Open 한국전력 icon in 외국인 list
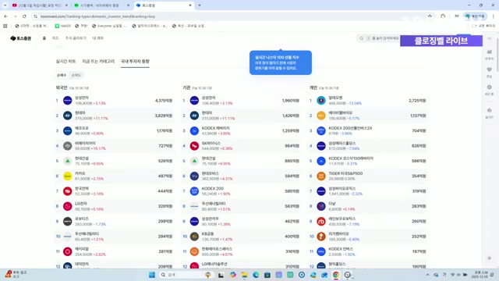 pyautogui.click(x=68, y=191)
